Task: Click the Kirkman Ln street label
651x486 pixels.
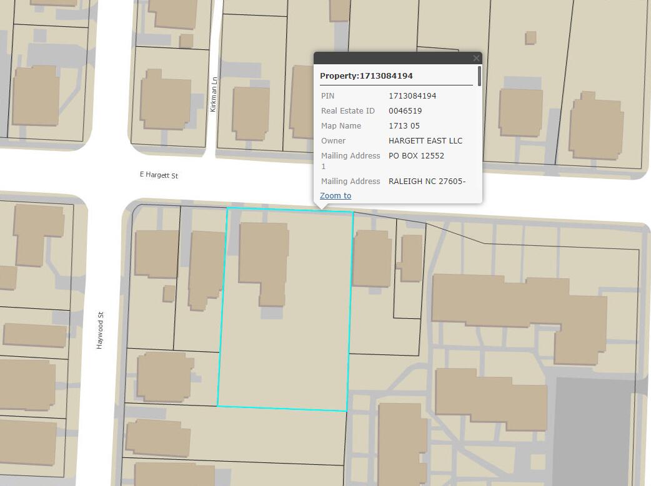Action: point(214,94)
